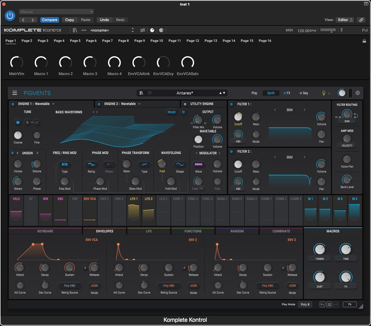Toggle Unison power switch
The width and height of the screenshot is (371, 326).
[12, 153]
